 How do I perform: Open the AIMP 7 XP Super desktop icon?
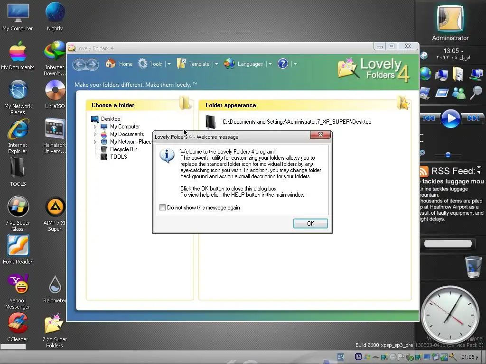55,214
